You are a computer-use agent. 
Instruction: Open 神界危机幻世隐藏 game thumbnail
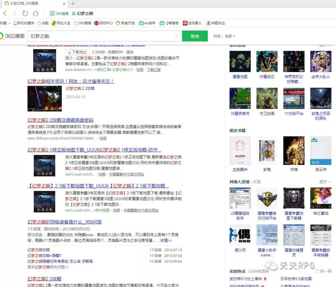(294, 61)
